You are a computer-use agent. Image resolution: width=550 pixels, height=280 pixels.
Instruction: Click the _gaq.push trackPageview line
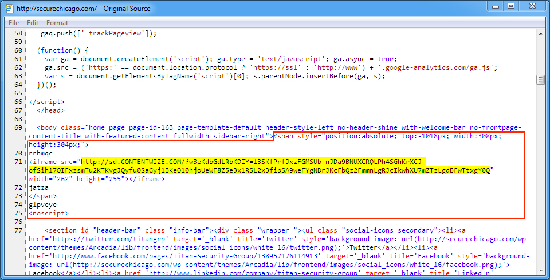[96, 34]
